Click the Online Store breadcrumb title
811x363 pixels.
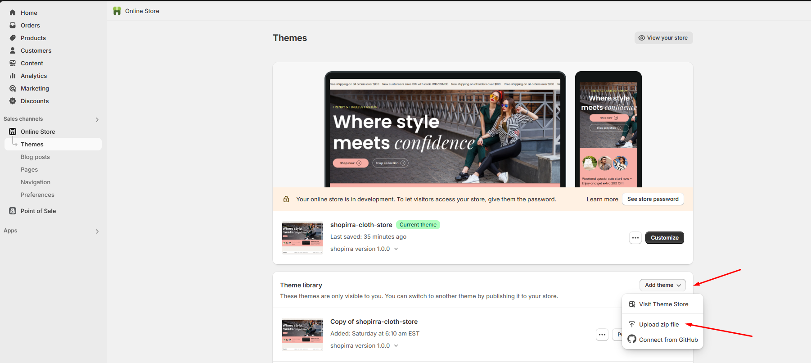(142, 11)
